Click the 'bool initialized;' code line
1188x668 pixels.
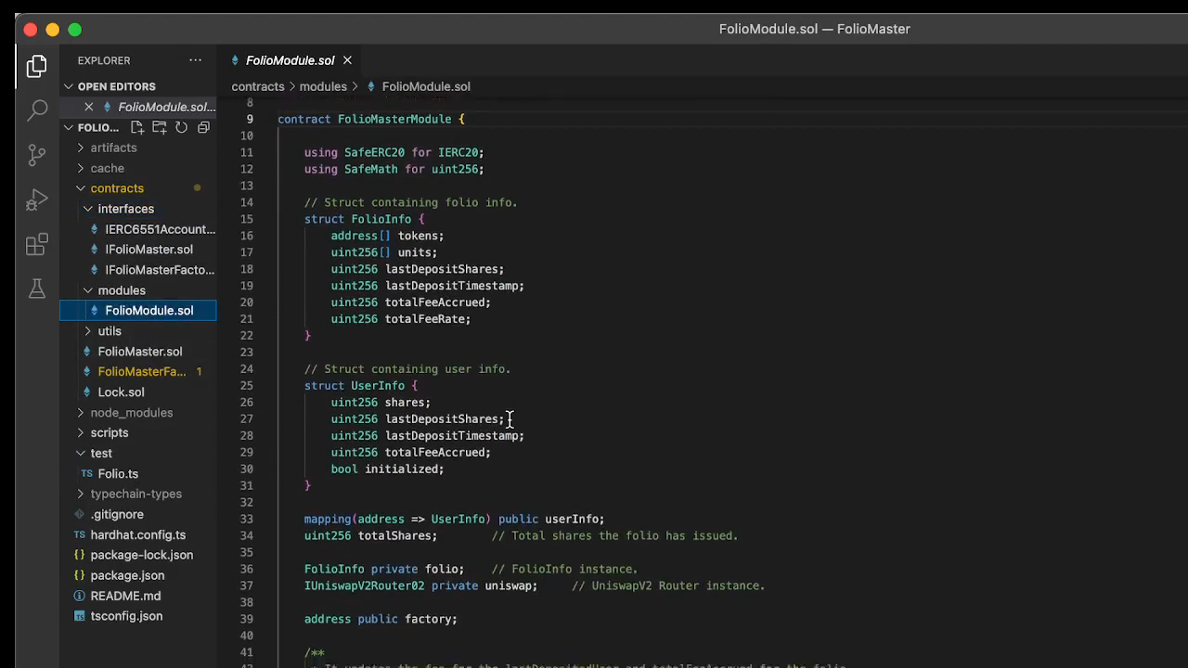[x=387, y=469]
